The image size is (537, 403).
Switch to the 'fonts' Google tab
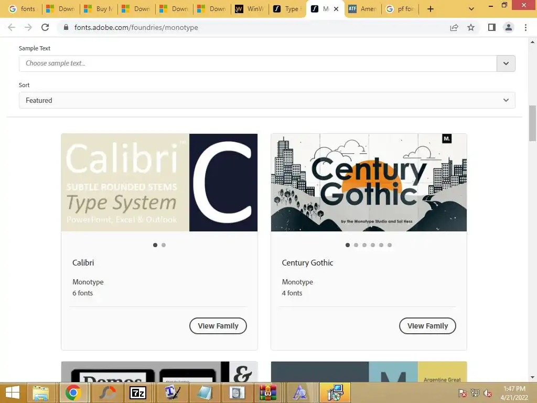tap(22, 9)
